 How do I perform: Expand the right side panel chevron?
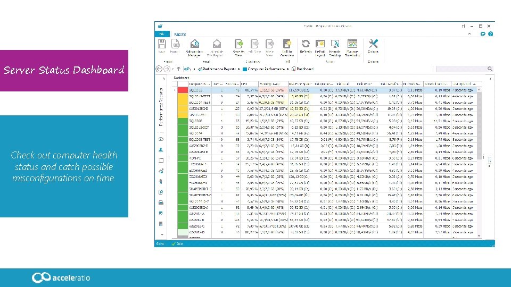click(x=490, y=79)
